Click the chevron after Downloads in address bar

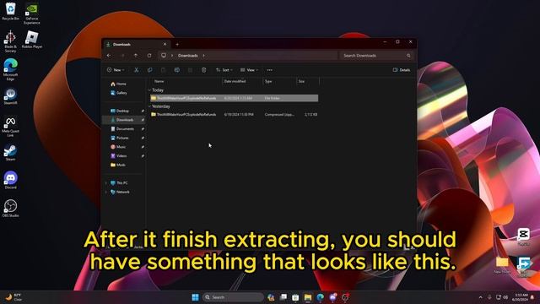[x=203, y=56]
